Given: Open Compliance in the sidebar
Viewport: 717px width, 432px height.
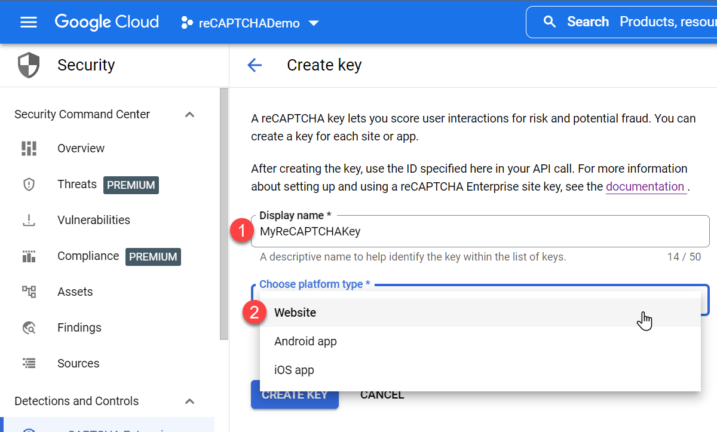Looking at the screenshot, I should tap(88, 256).
